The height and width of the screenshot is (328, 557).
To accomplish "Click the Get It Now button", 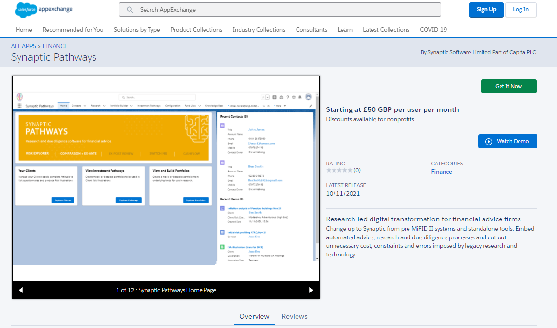I will [x=508, y=86].
